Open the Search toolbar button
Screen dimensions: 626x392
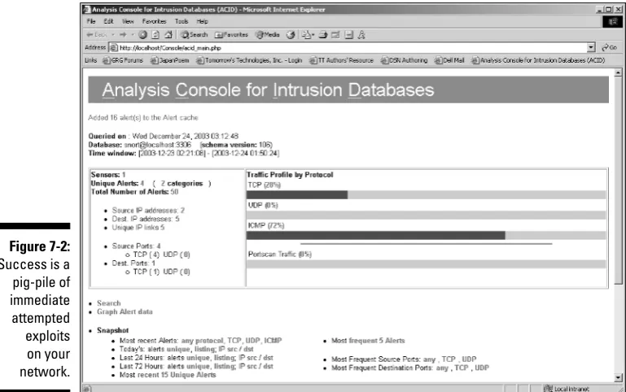[x=194, y=35]
